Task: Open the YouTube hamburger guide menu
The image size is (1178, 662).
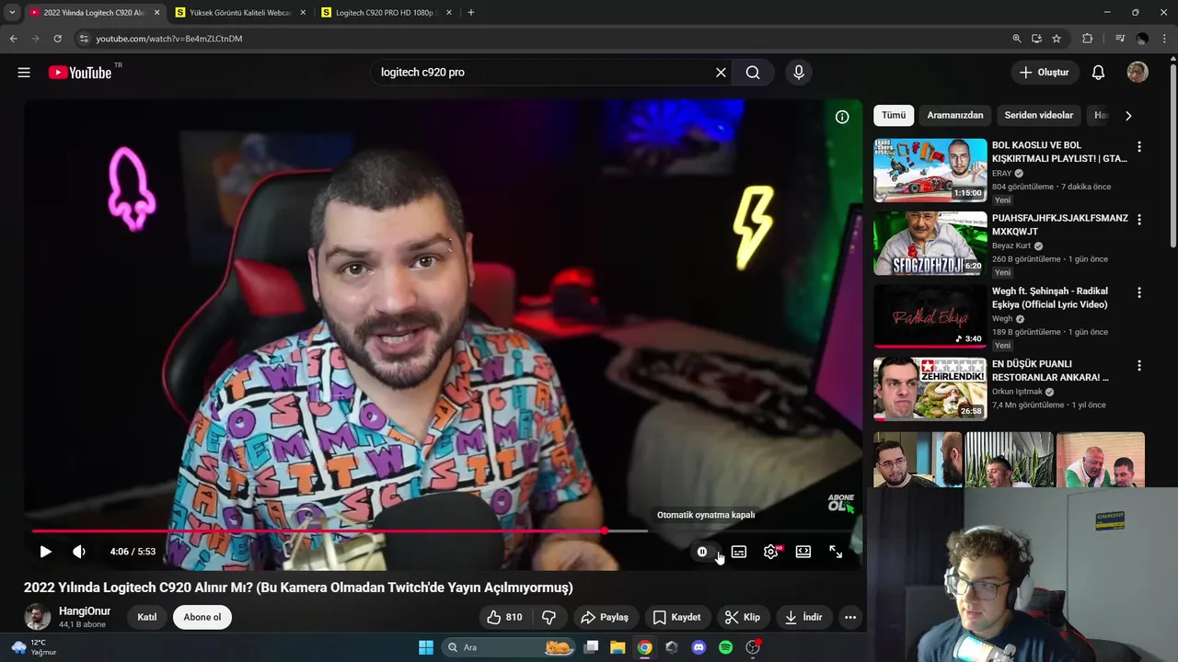Action: (x=24, y=73)
